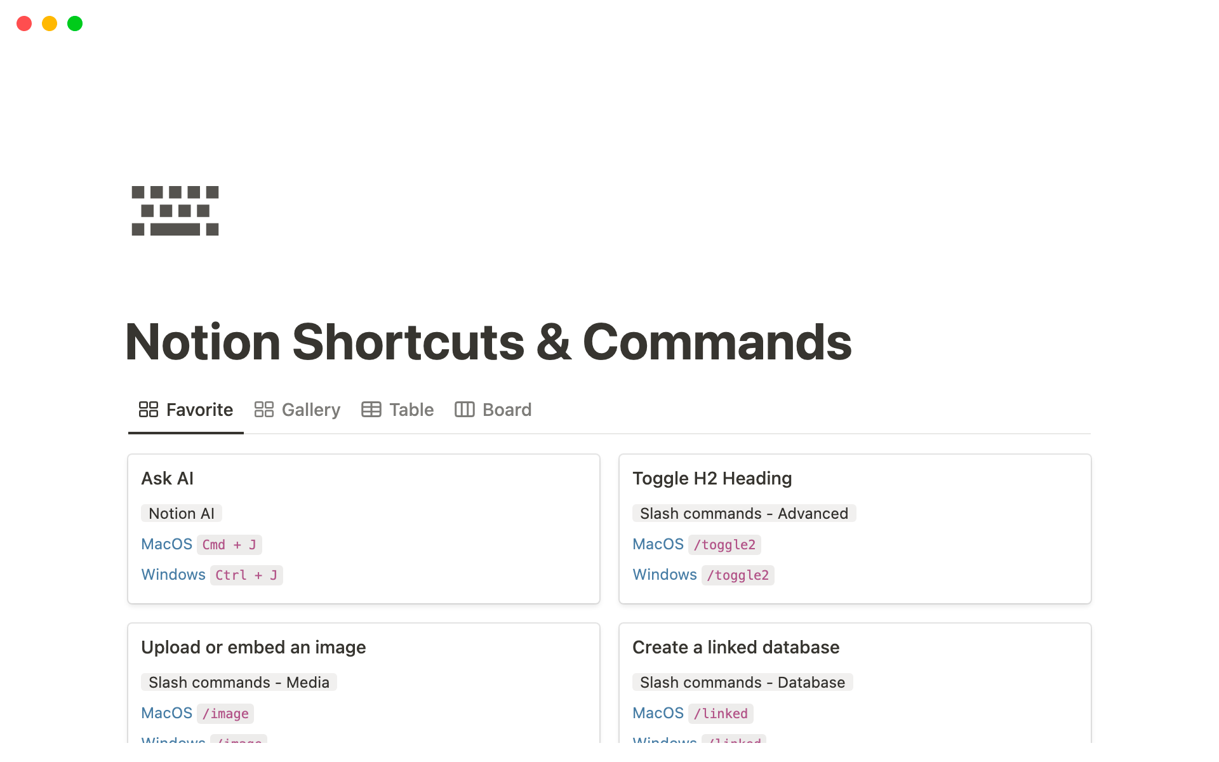Select the Favorite view tab
1219x762 pixels.
pyautogui.click(x=199, y=410)
